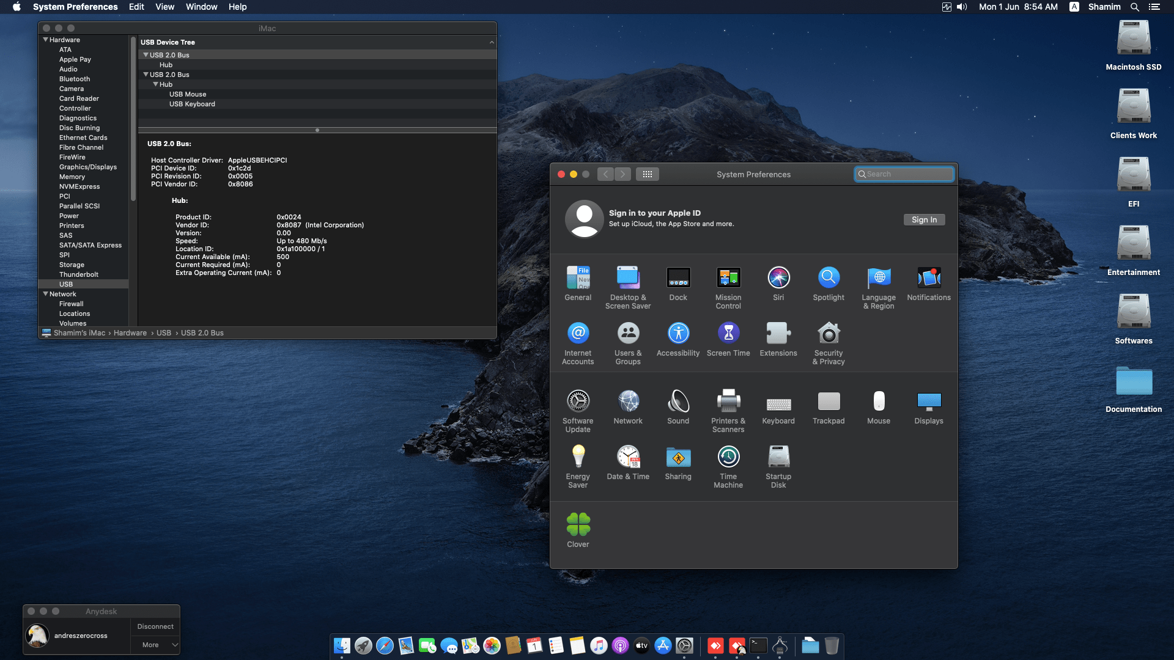Open the Siri preferences pane
1174x660 pixels.
778,284
